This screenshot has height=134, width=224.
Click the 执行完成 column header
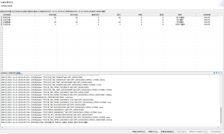point(67,15)
